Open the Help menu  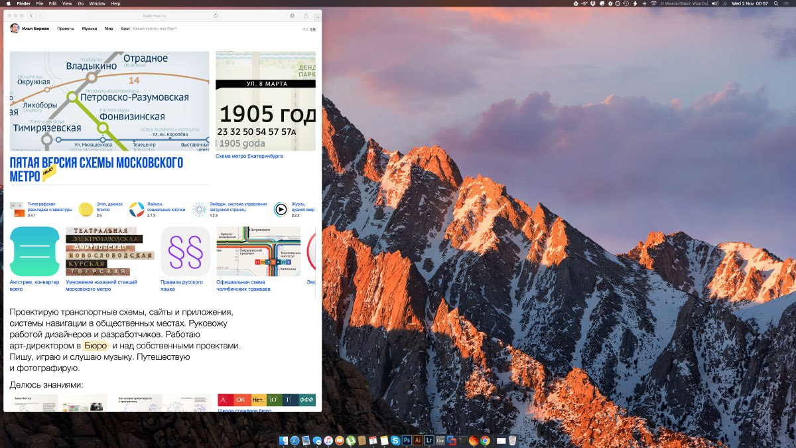click(x=115, y=3)
